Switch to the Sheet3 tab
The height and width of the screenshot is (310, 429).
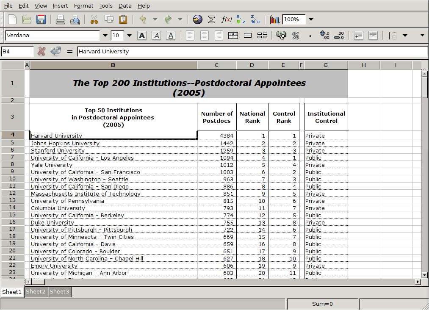point(59,292)
